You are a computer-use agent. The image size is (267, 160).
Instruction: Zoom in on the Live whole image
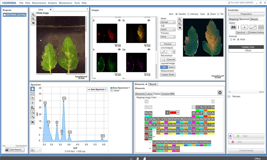tap(33, 15)
